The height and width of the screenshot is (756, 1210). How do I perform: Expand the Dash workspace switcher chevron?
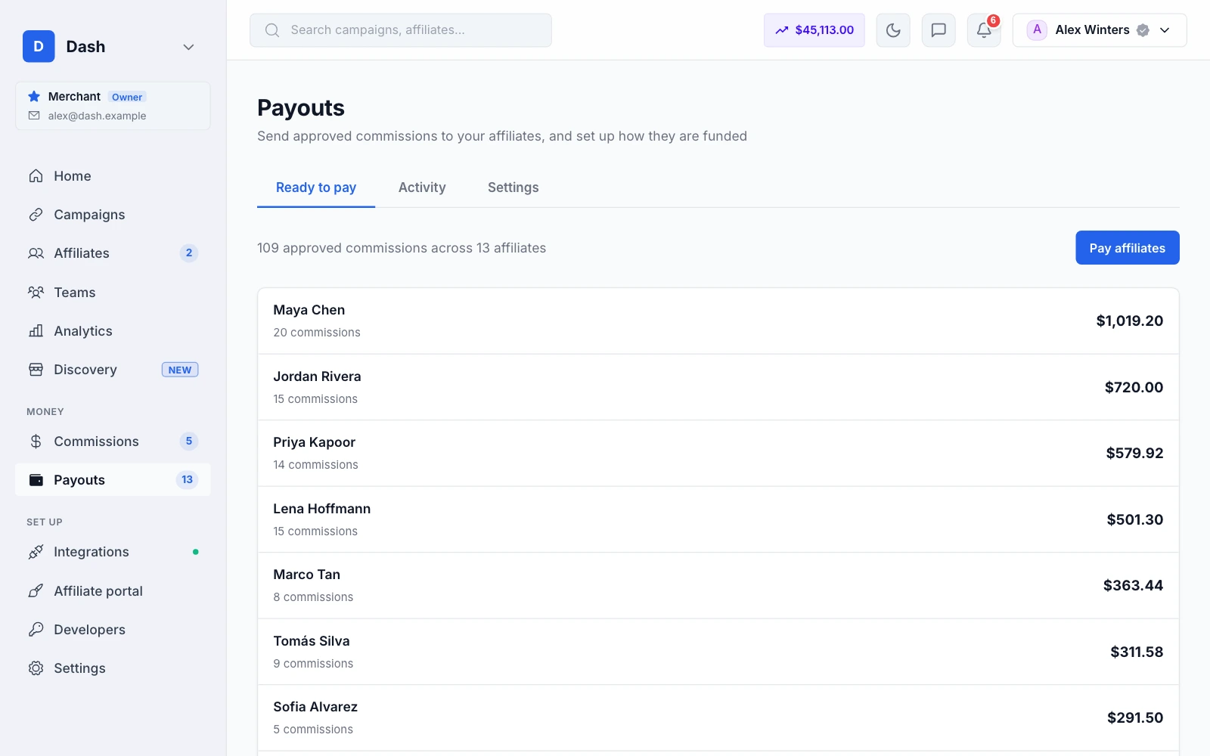point(188,47)
